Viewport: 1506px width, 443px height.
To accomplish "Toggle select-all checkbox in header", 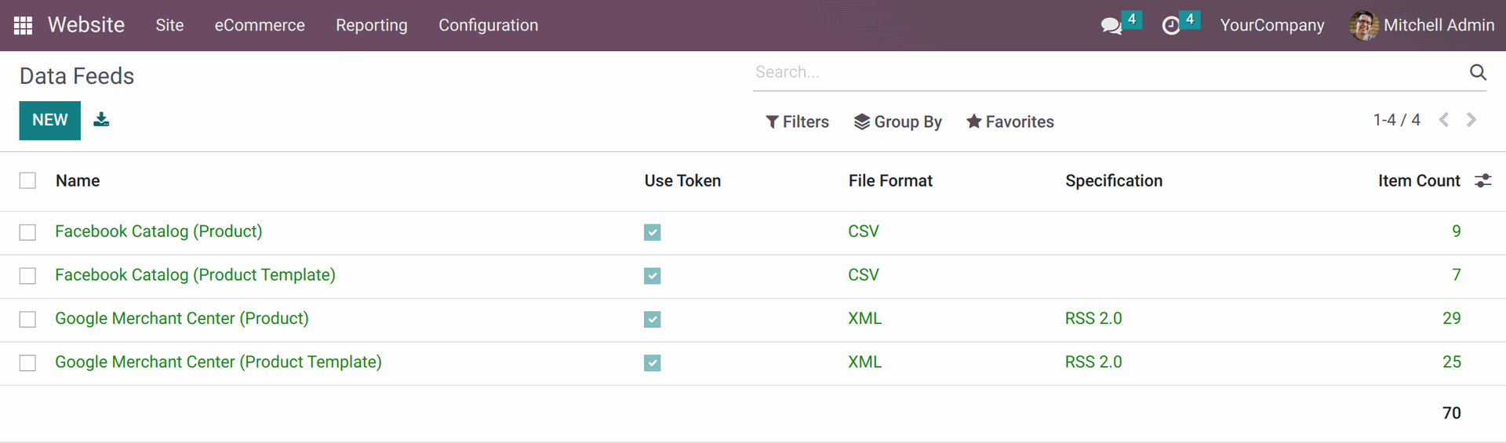I will pos(27,181).
